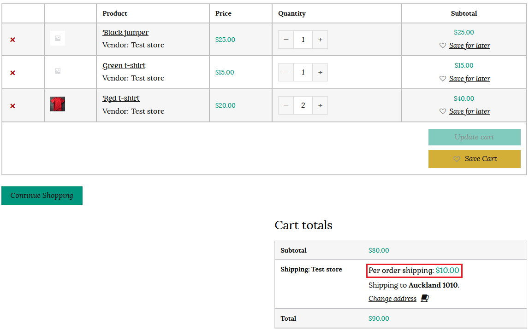Image resolution: width=529 pixels, height=329 pixels.
Task: Click the Change address link
Action: click(392, 299)
